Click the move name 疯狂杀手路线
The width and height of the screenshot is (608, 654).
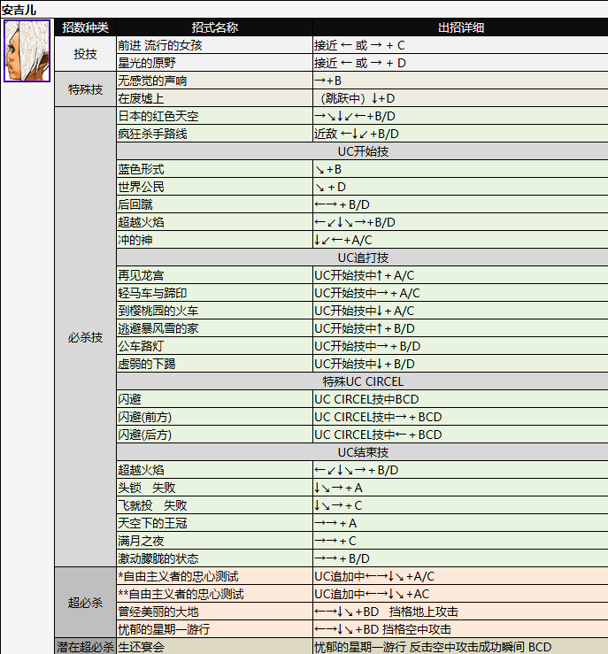[x=152, y=134]
